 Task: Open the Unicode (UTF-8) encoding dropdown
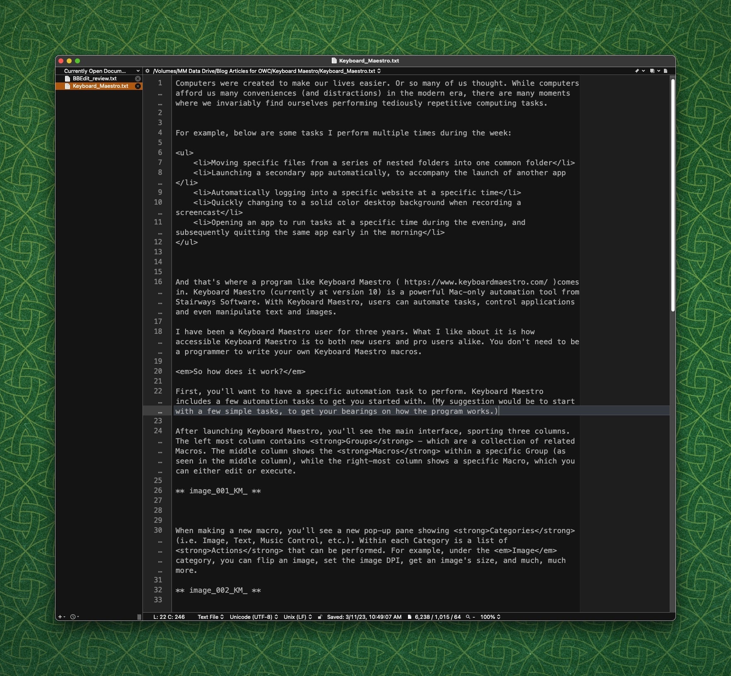[253, 617]
